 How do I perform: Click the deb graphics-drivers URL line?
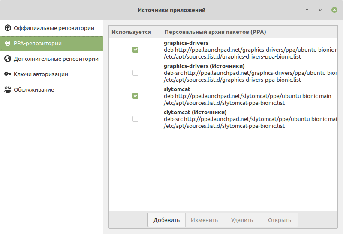pos(250,50)
